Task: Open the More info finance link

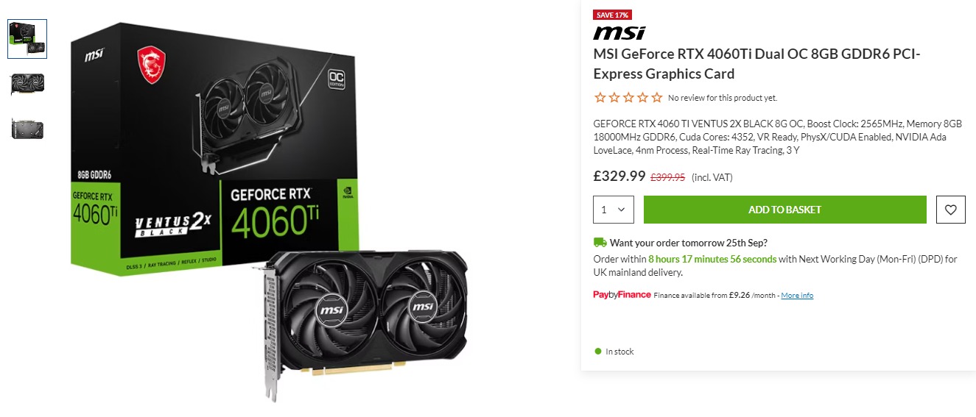Action: pyautogui.click(x=797, y=296)
